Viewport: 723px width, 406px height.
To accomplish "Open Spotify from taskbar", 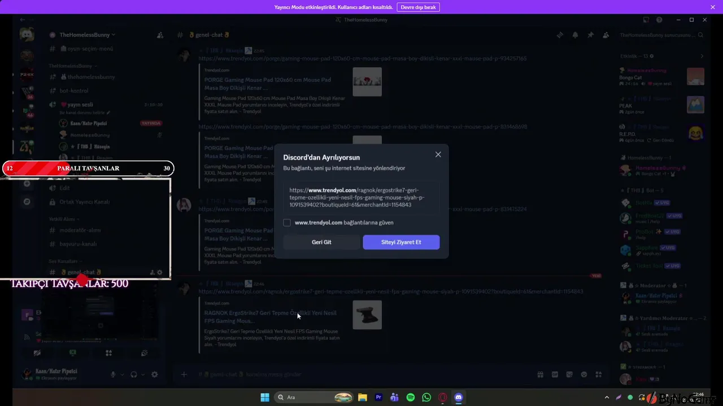I will point(411,397).
